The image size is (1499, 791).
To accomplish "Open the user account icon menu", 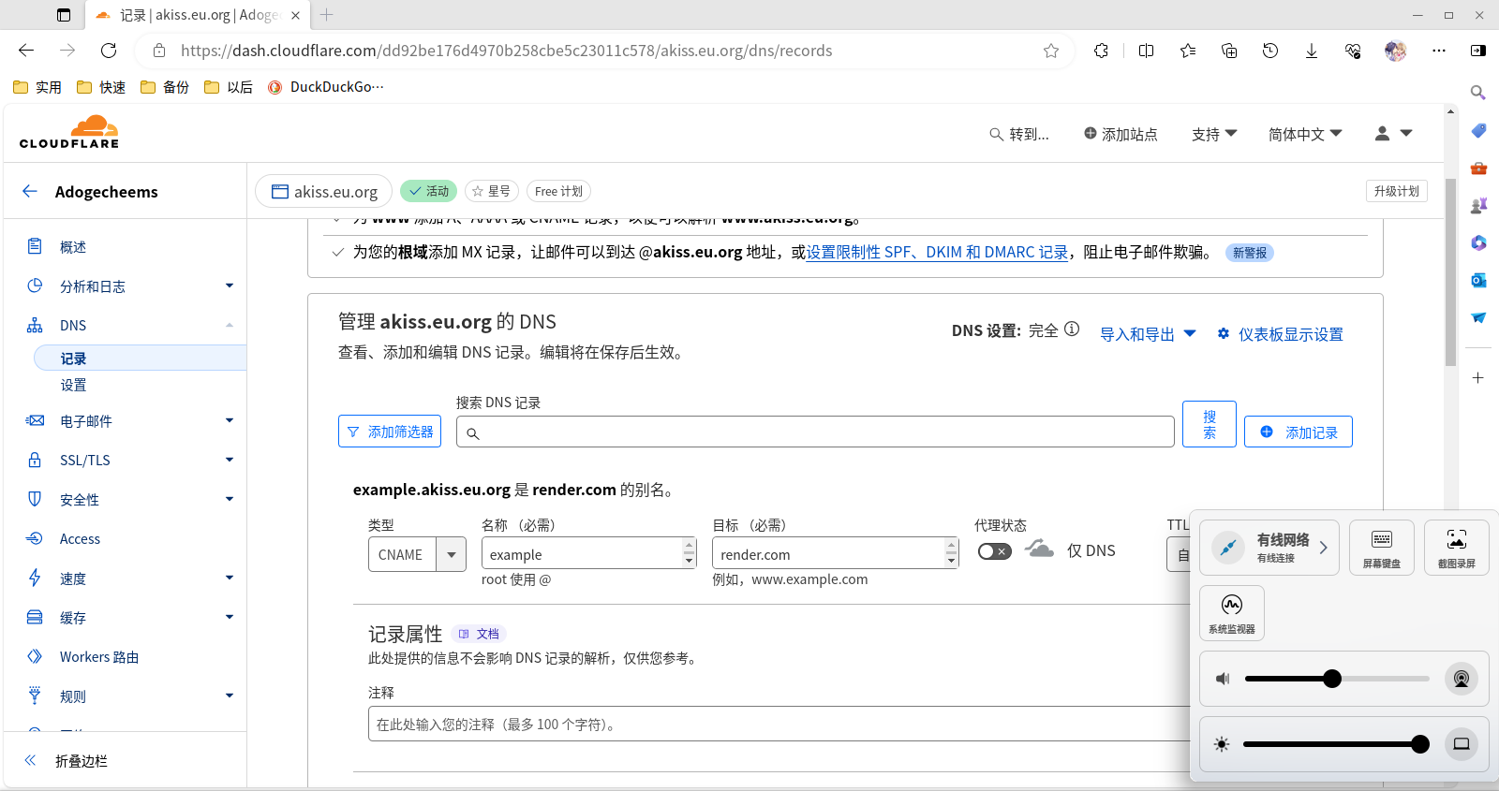I will pyautogui.click(x=1393, y=134).
